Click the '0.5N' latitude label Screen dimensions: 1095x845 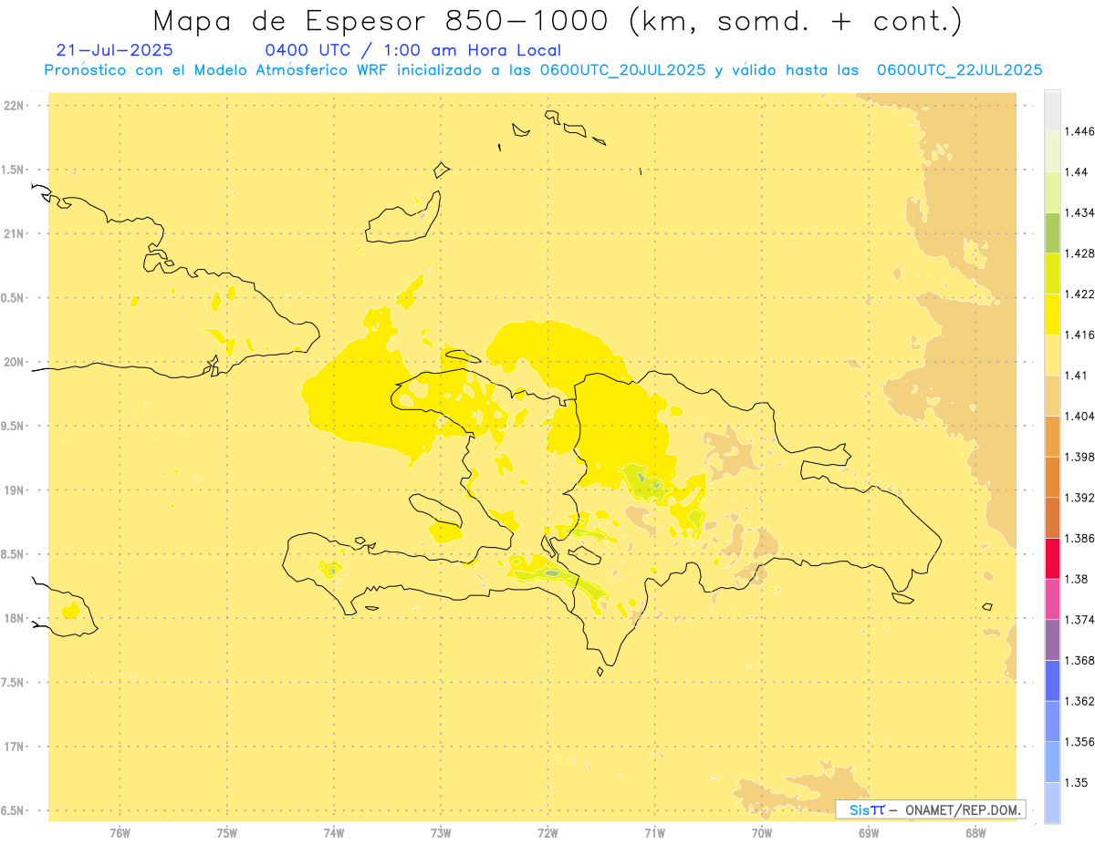(13, 298)
